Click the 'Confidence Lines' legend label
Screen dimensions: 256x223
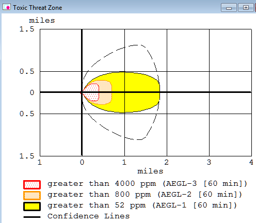[88, 216]
